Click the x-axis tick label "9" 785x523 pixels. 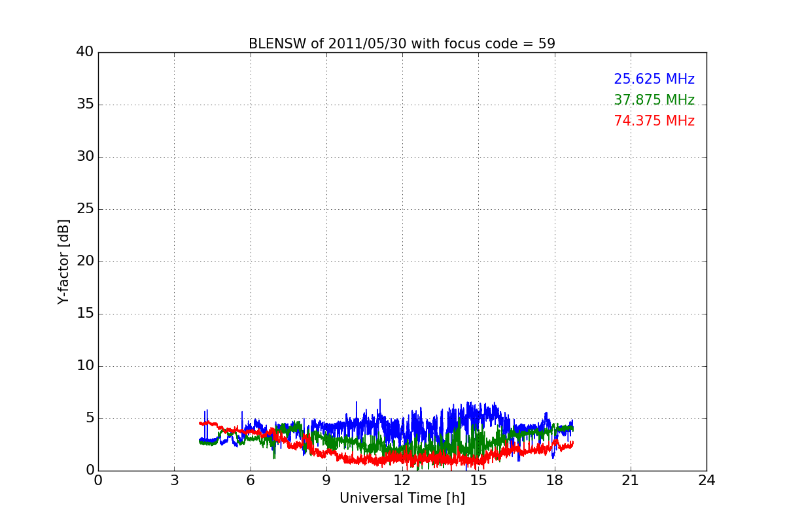[x=326, y=481]
